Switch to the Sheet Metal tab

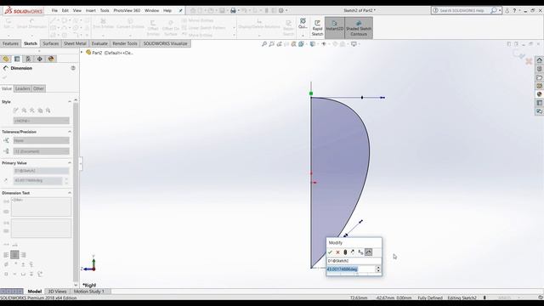click(75, 43)
